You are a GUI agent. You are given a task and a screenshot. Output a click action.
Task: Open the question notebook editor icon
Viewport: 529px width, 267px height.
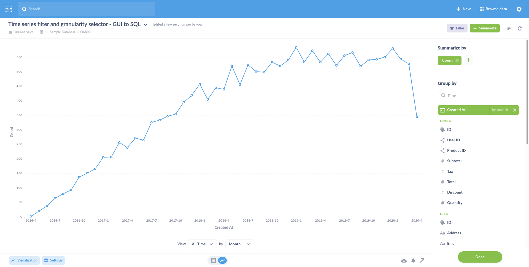(509, 28)
